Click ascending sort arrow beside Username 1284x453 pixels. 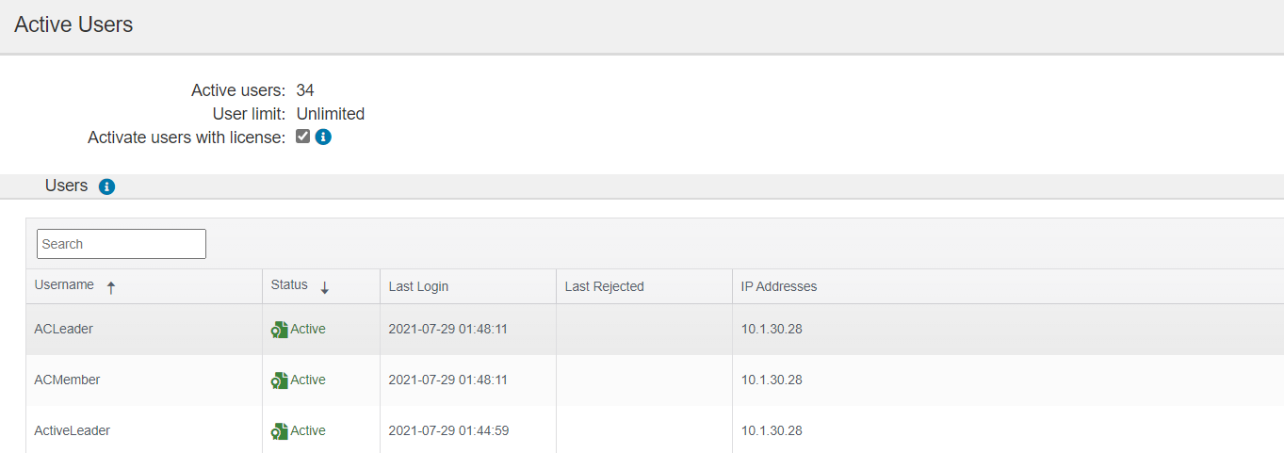[111, 287]
